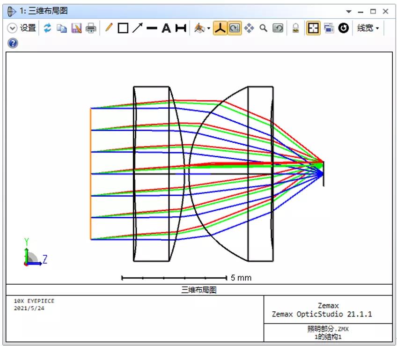Print the 3D layout window

pos(91,28)
